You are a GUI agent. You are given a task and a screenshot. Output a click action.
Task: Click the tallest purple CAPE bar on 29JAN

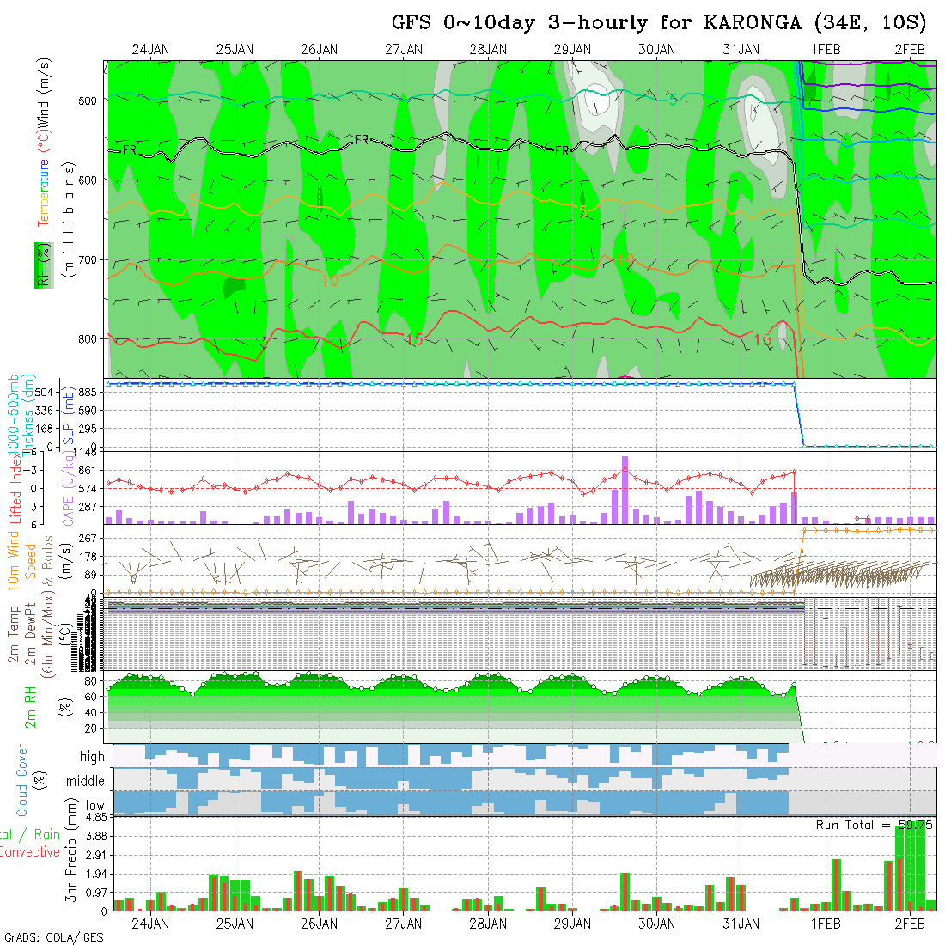click(625, 490)
